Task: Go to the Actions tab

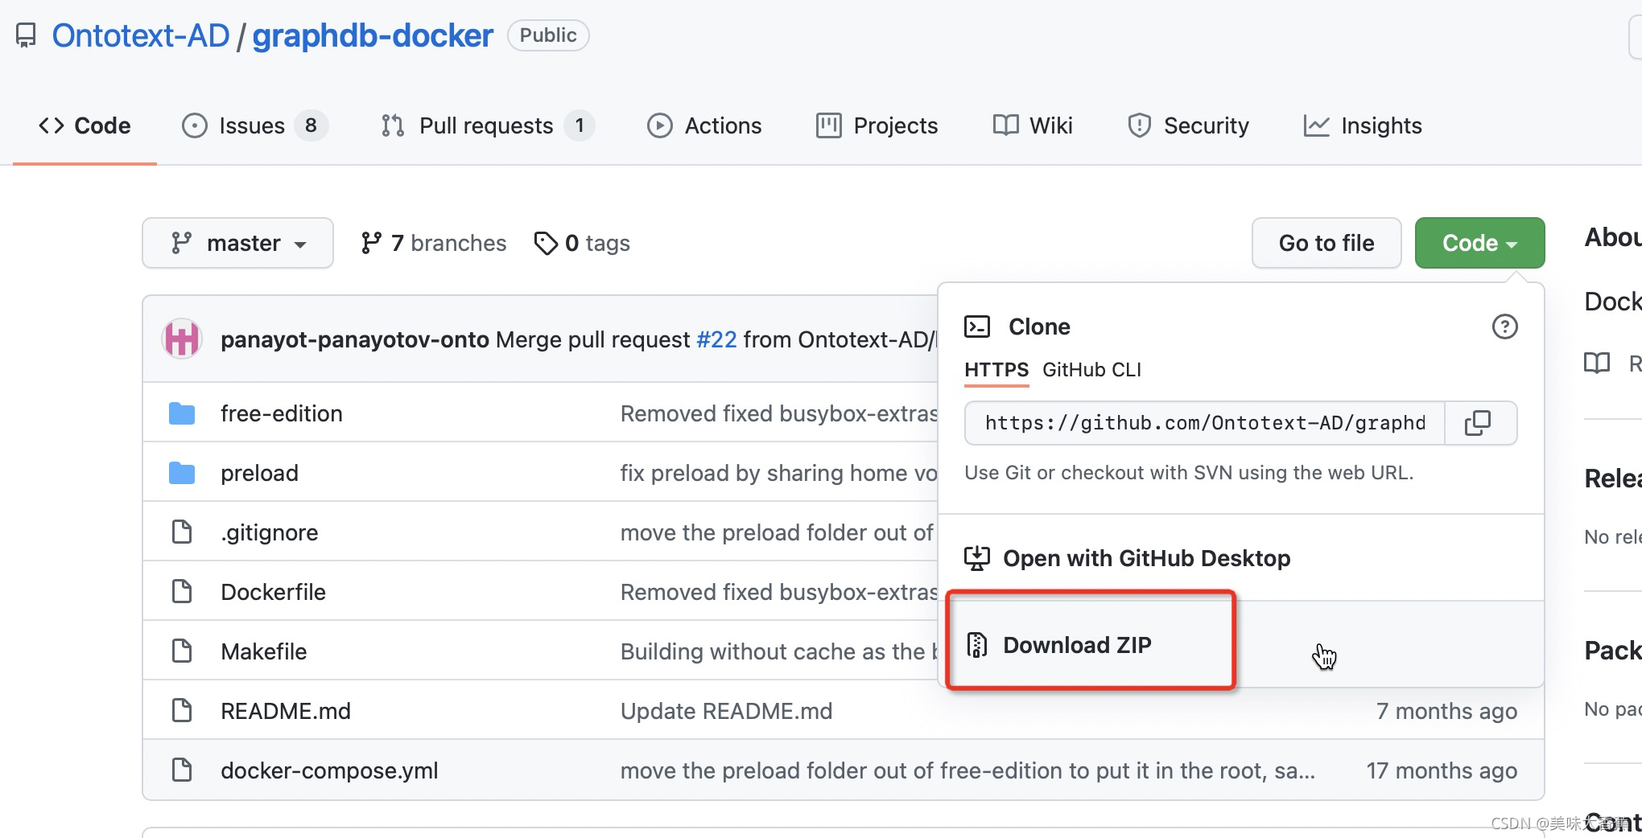Action: pos(704,125)
